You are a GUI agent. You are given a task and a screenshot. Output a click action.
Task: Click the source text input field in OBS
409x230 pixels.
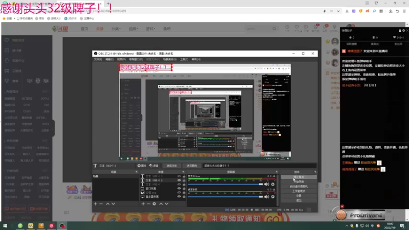(260, 166)
